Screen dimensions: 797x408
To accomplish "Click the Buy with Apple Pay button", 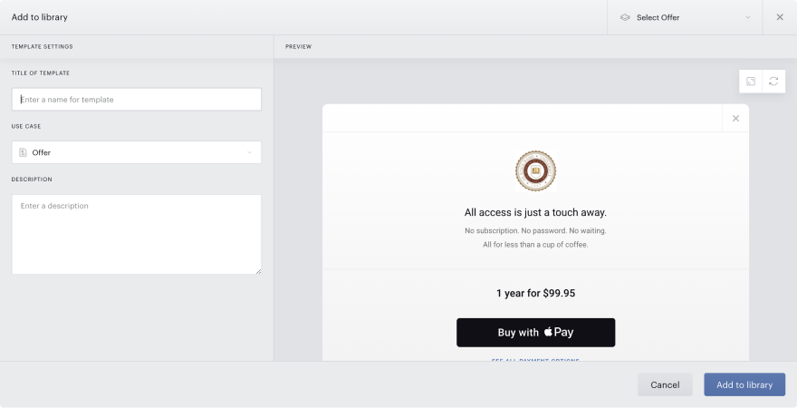I will pos(536,333).
